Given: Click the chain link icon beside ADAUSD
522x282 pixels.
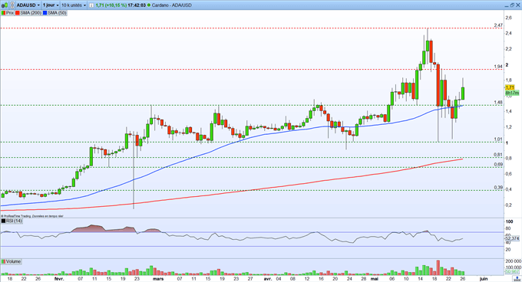Looking at the screenshot, I should (12, 5).
